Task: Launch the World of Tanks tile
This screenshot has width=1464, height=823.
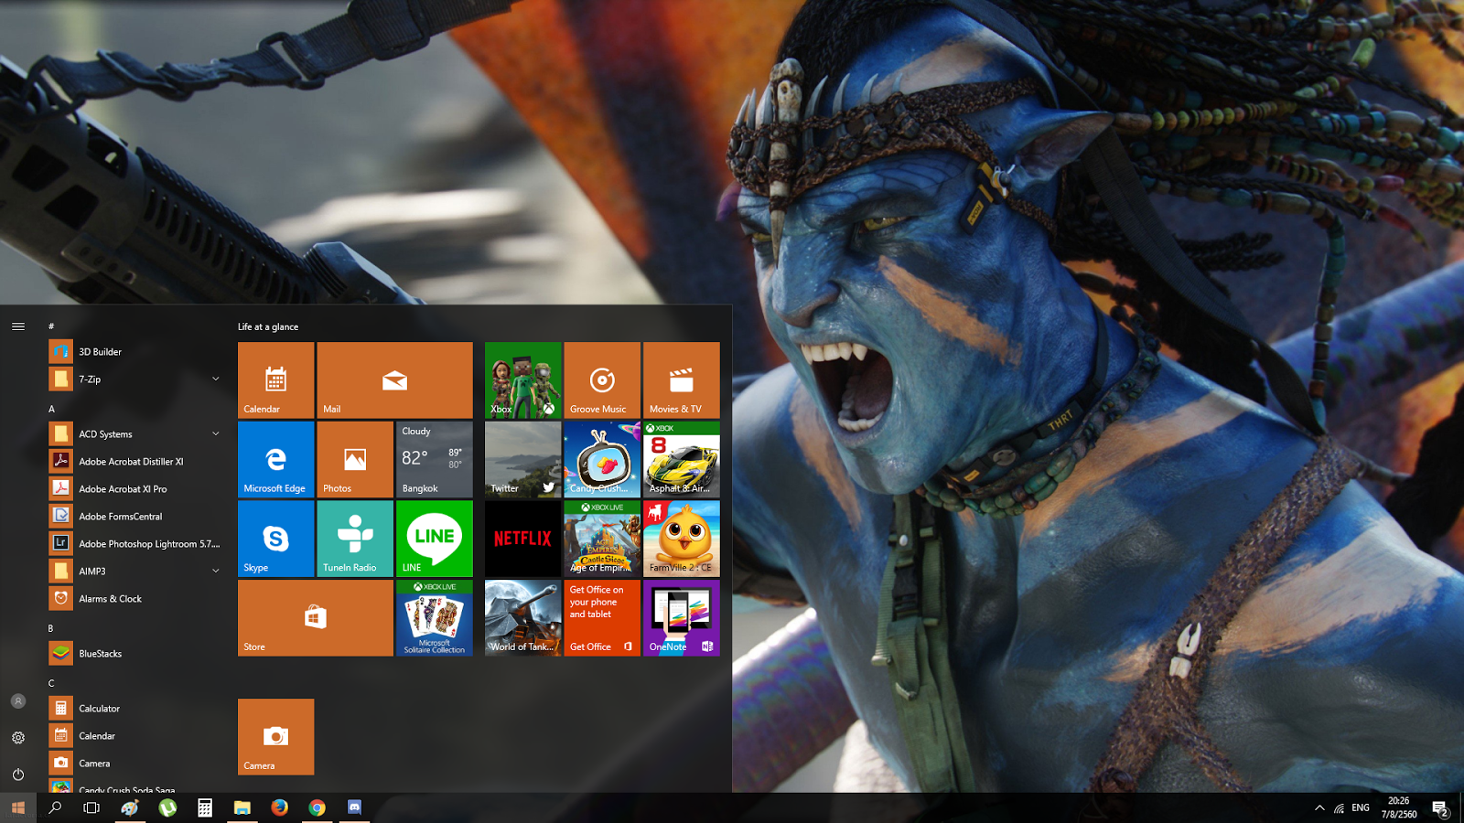Action: [x=522, y=618]
